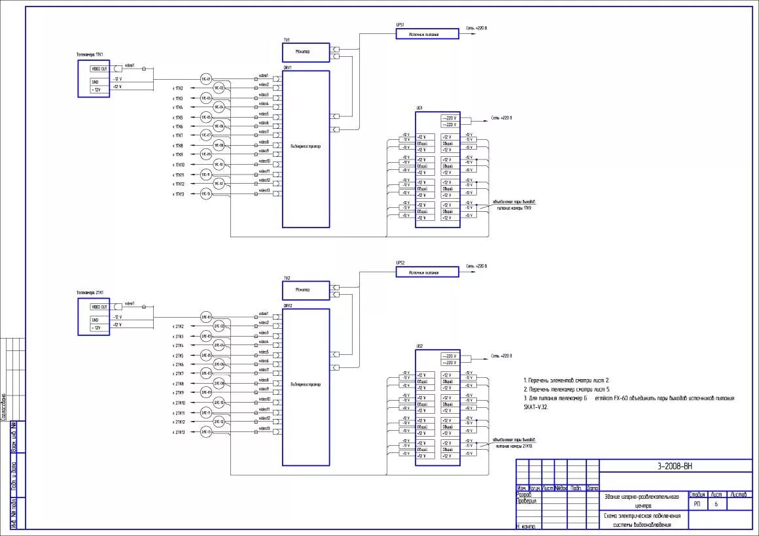Click the first "~220 V" terminal in UG2
Image resolution: width=759 pixels, height=536 pixels.
coord(450,356)
